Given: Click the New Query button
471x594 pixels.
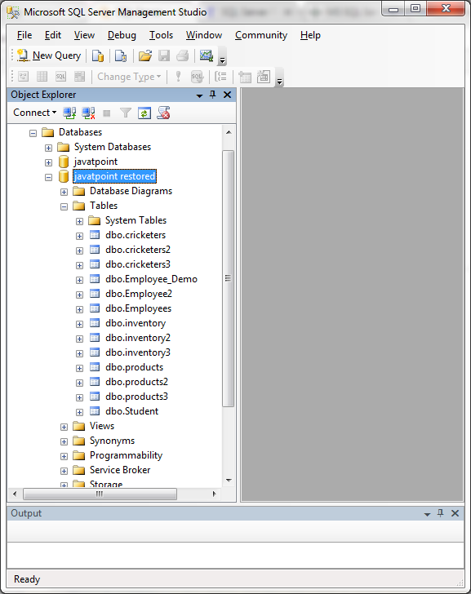Looking at the screenshot, I should coord(49,55).
